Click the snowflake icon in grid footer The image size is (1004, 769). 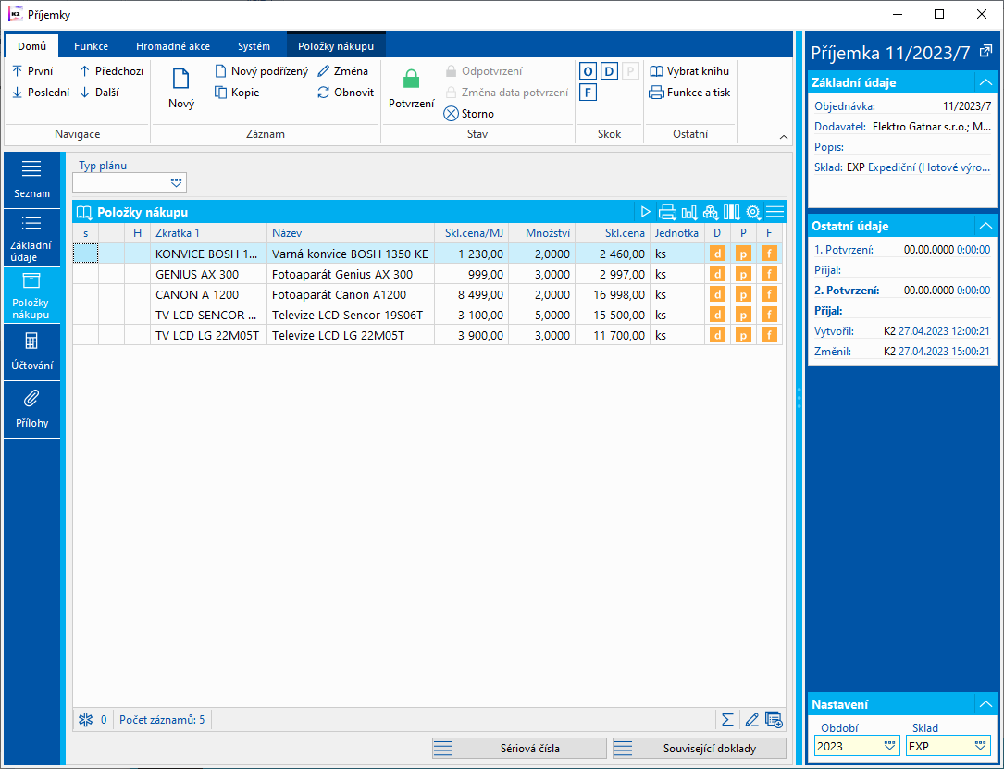85,719
